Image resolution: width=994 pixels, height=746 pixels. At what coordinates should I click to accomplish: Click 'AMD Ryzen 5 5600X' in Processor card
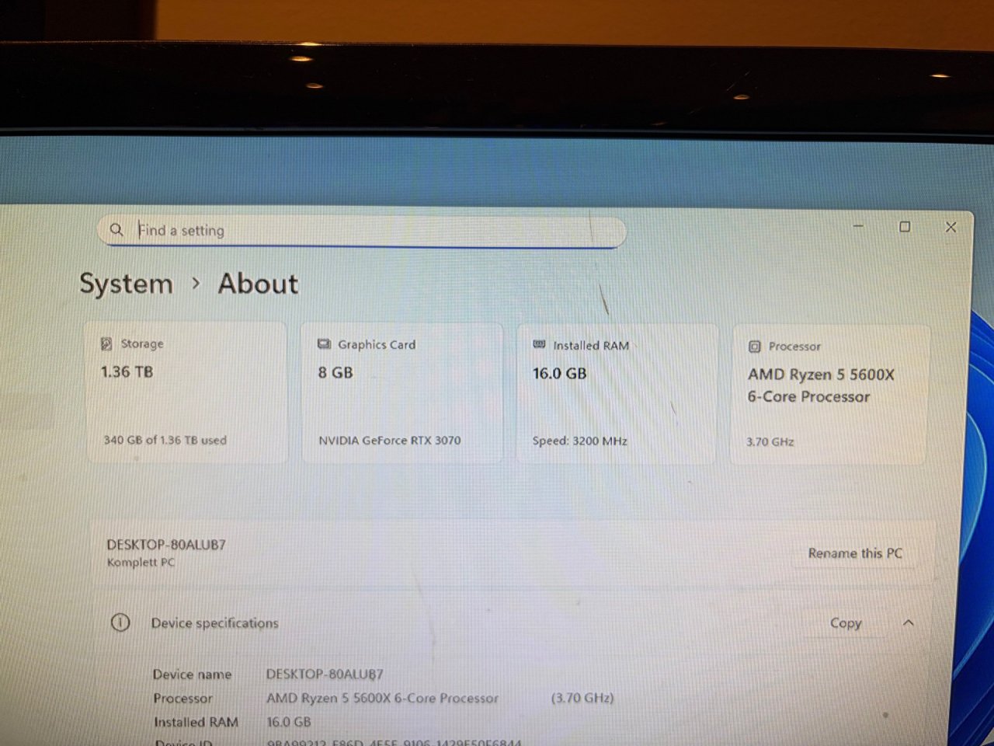point(821,375)
